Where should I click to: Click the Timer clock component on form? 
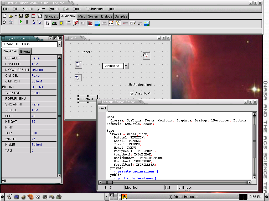146,55
